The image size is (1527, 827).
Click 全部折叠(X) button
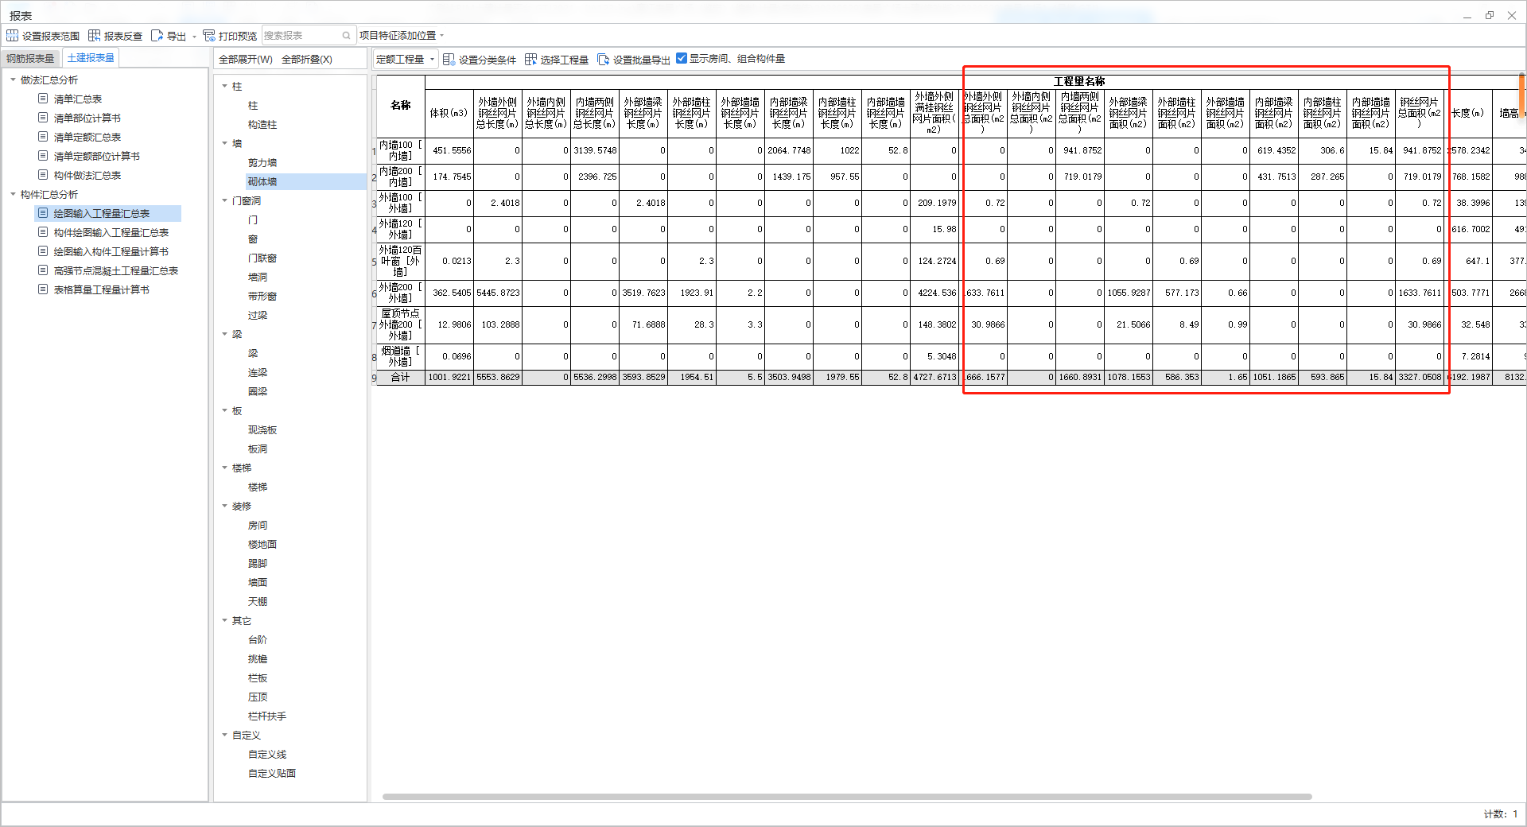tap(307, 60)
